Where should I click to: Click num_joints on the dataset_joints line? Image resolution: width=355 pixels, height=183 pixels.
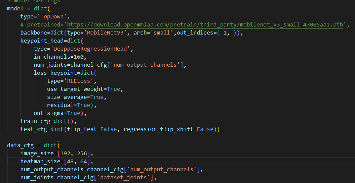[x=37, y=178]
